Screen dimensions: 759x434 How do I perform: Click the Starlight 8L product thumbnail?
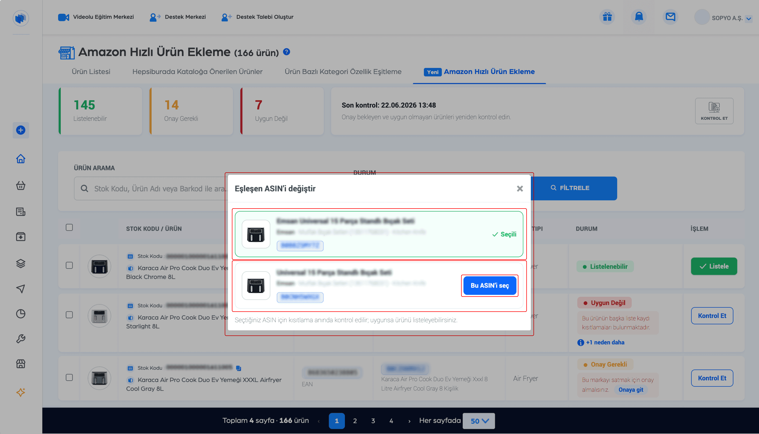(x=100, y=316)
